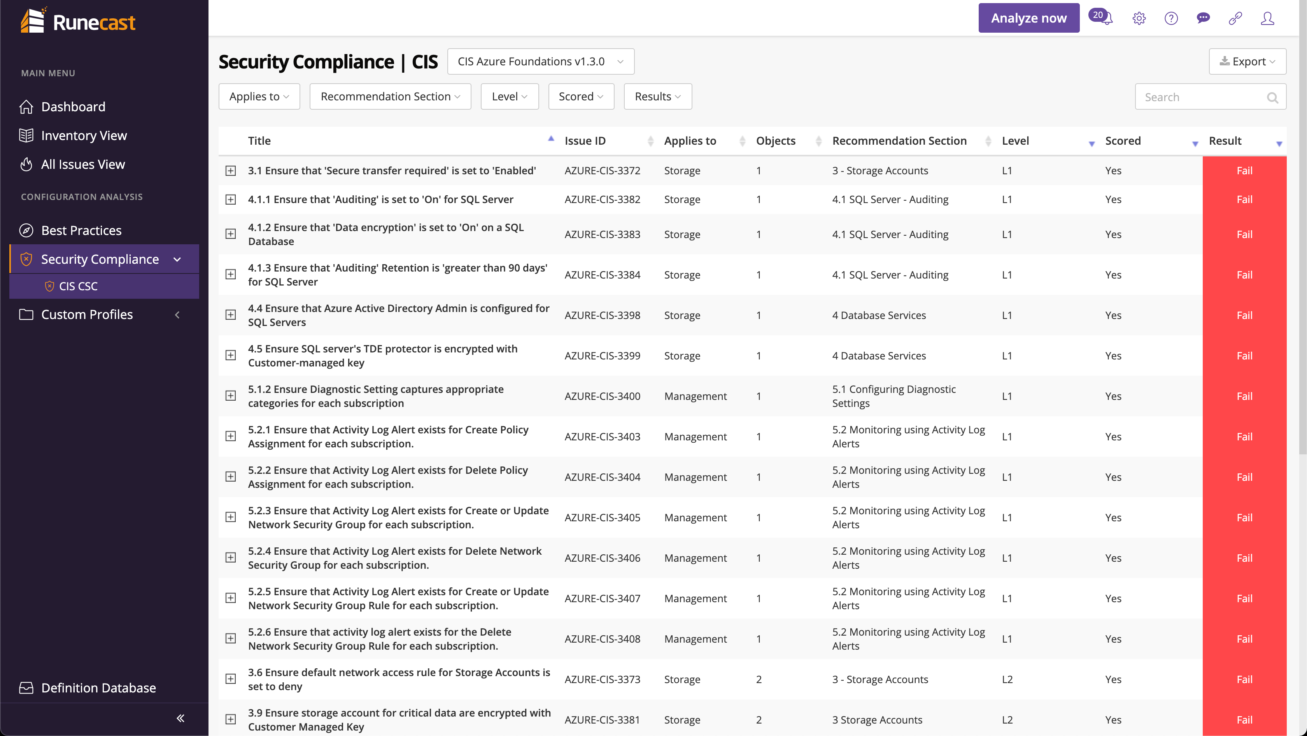The image size is (1307, 736).
Task: Click issue ID AZURE-CIS-3381
Action: point(602,720)
